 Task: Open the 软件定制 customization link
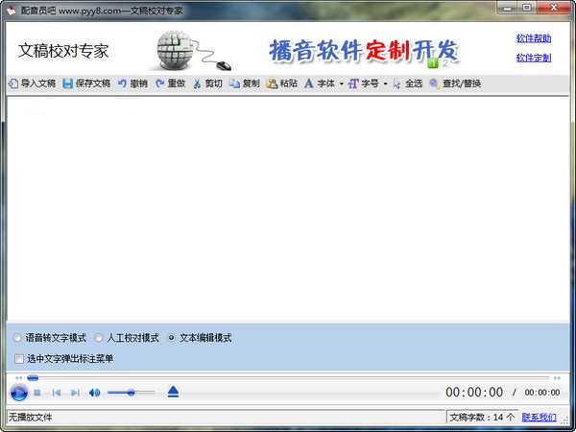pos(534,58)
